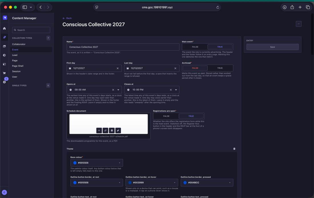The width and height of the screenshot is (314, 198).
Task: Open the Page collection type
Action: [15, 61]
